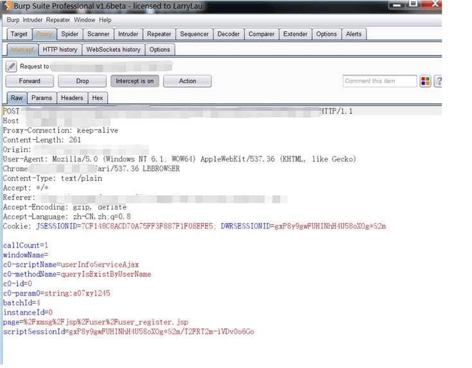Select the Proxy tab
Image resolution: width=472 pixels, height=368 pixels.
click(44, 34)
